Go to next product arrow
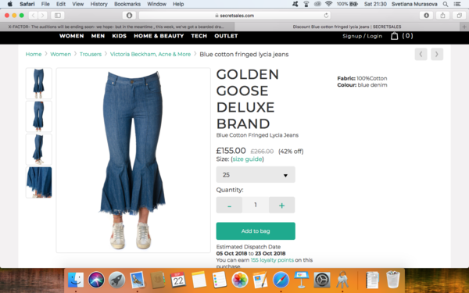The height and width of the screenshot is (293, 469). pyautogui.click(x=437, y=54)
